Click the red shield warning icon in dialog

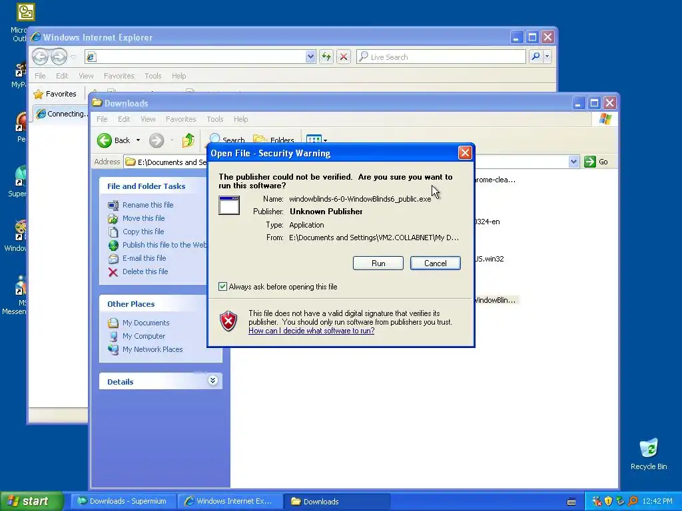[228, 321]
